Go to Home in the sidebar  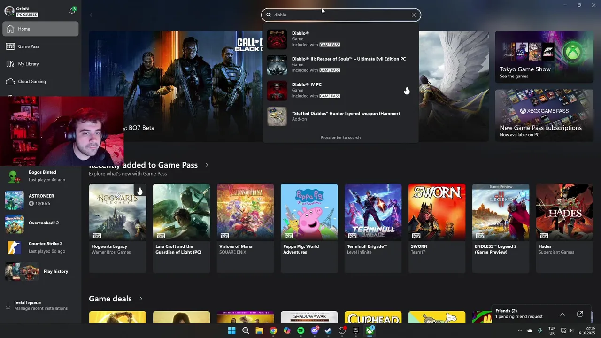40,29
